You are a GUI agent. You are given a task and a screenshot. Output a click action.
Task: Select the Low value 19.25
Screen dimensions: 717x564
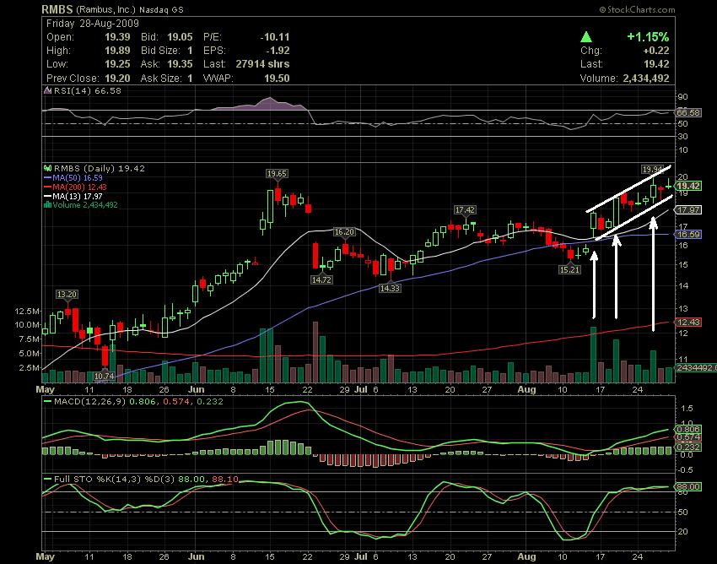click(x=117, y=64)
